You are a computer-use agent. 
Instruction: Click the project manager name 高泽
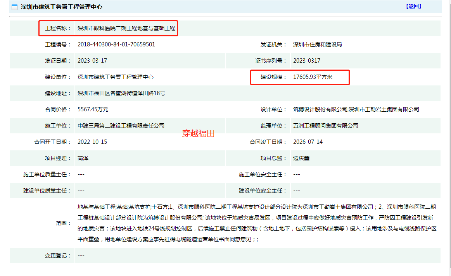(x=83, y=158)
